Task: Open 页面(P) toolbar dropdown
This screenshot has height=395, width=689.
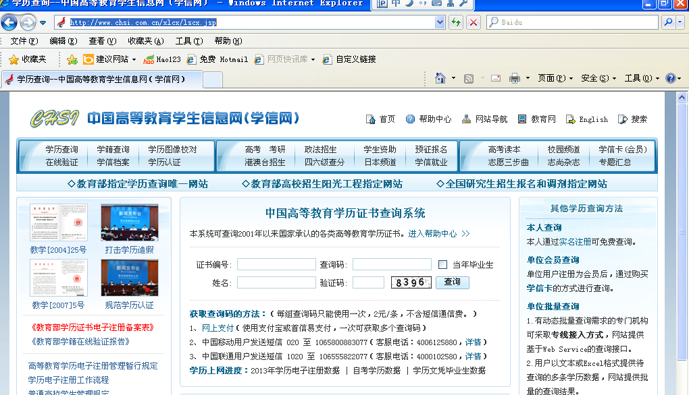Action: 555,78
